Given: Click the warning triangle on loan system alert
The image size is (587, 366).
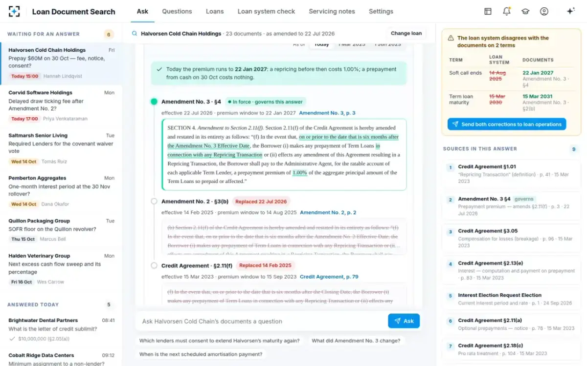Looking at the screenshot, I should click(x=451, y=38).
